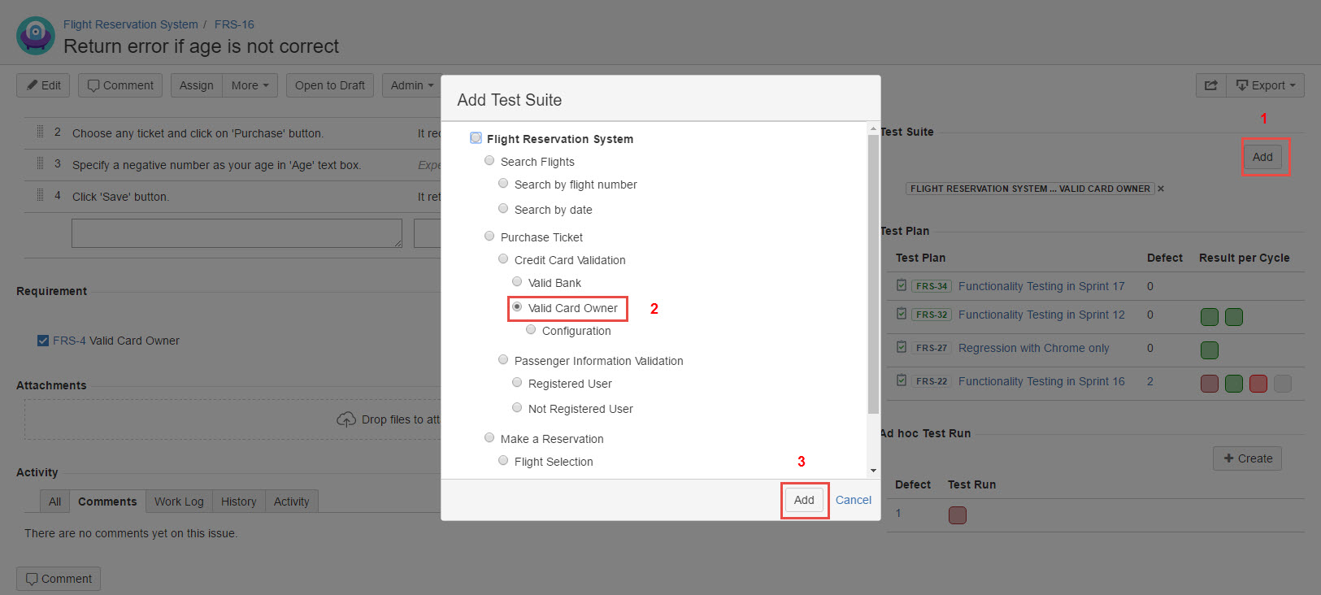1321x595 pixels.
Task: Remove the Valid Card Owner test suite tag
Action: pos(1161,189)
